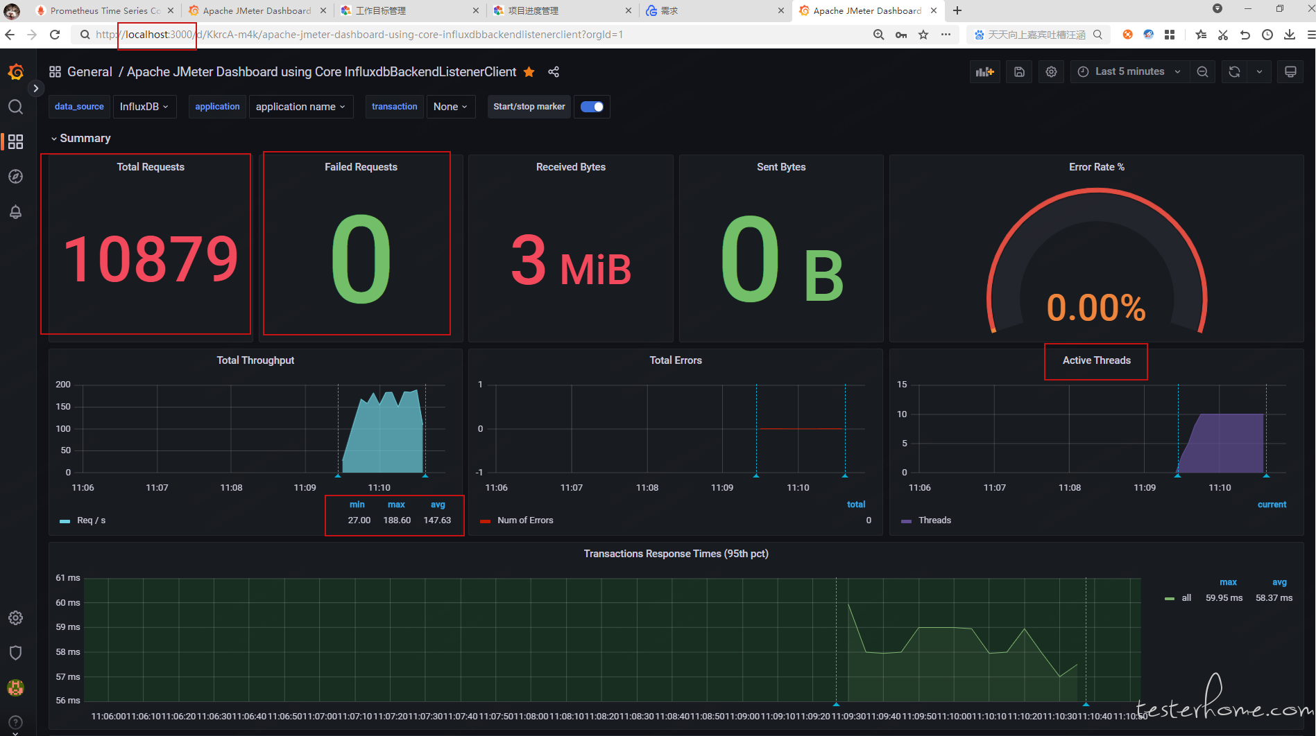Open the Total Throughput panel title
The width and height of the screenshot is (1316, 736).
[255, 360]
